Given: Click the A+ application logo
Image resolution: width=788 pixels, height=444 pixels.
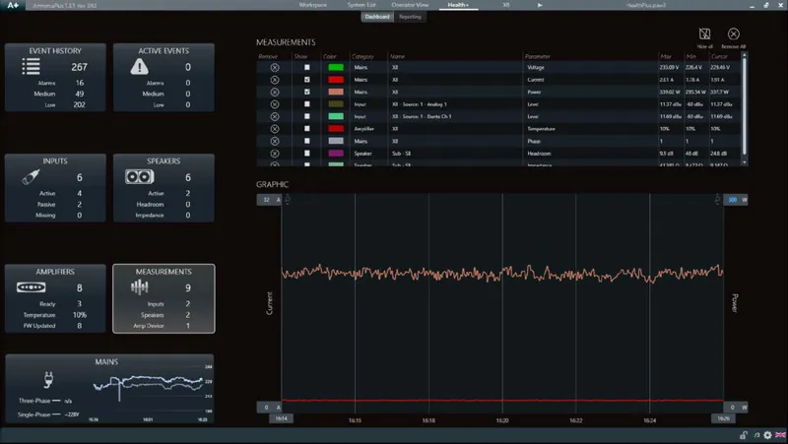Looking at the screenshot, I should pos(13,5).
